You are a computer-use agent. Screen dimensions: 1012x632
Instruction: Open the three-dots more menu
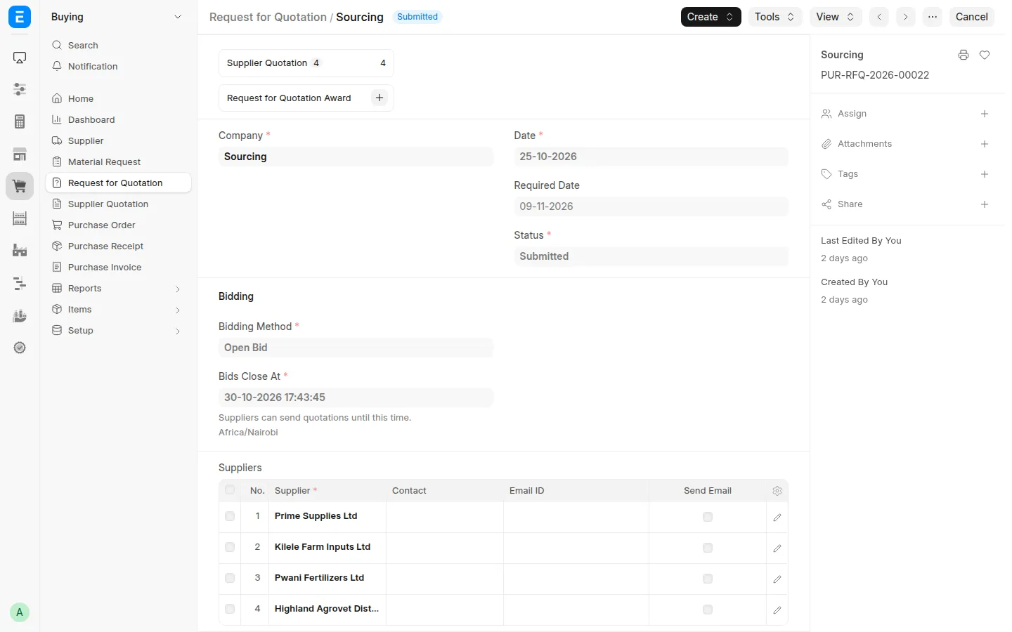pyautogui.click(x=933, y=17)
